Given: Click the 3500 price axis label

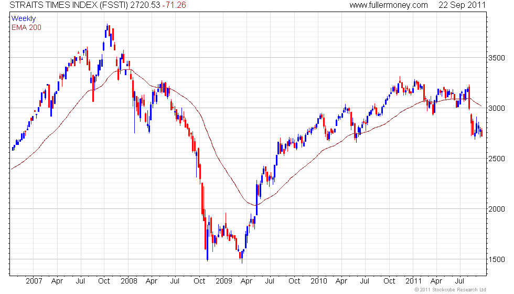Looking at the screenshot, I should tap(497, 58).
